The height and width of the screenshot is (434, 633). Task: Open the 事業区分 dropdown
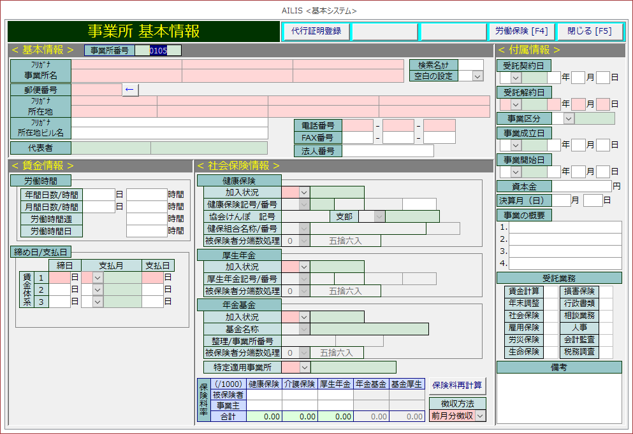[x=568, y=118]
